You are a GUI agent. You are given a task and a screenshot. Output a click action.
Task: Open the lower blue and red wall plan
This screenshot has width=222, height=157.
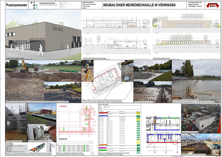click(x=164, y=138)
